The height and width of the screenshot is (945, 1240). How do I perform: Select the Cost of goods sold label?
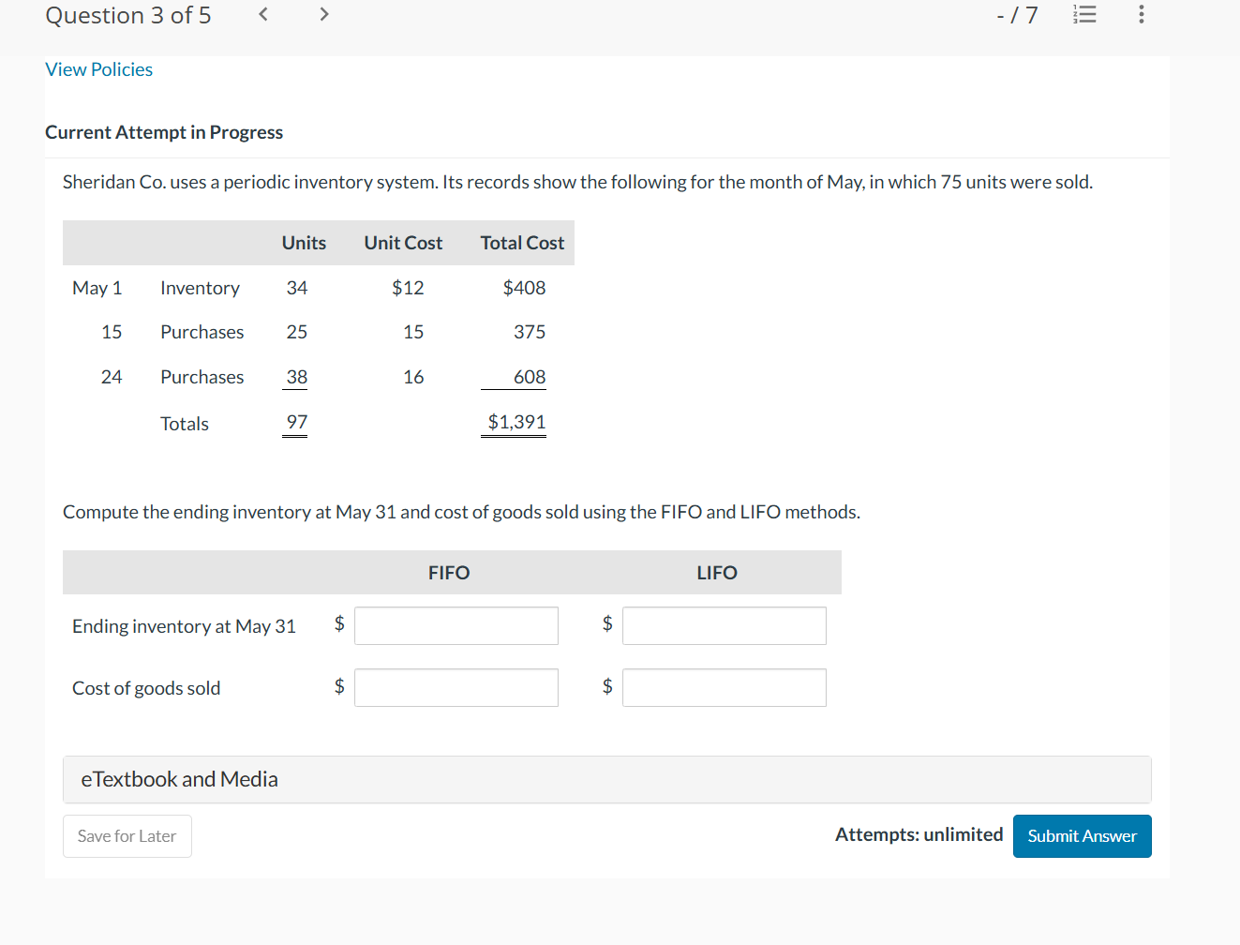tap(146, 688)
